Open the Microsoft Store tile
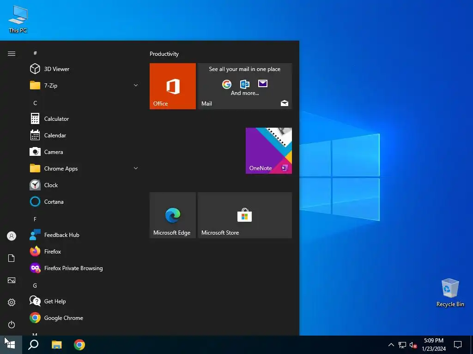 [245, 215]
